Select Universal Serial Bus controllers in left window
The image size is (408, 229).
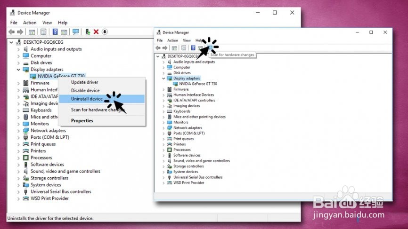[x=61, y=191]
